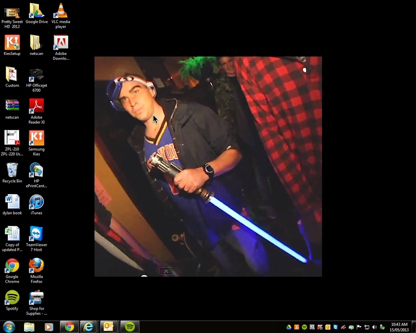Screen dimensions: 416x333
Task: Open the Pretty Sweet HD 2012 desktop icon
Action: [12, 18]
